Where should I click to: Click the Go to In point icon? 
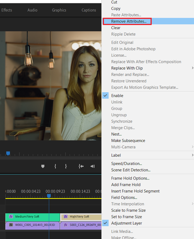[x=81, y=166]
